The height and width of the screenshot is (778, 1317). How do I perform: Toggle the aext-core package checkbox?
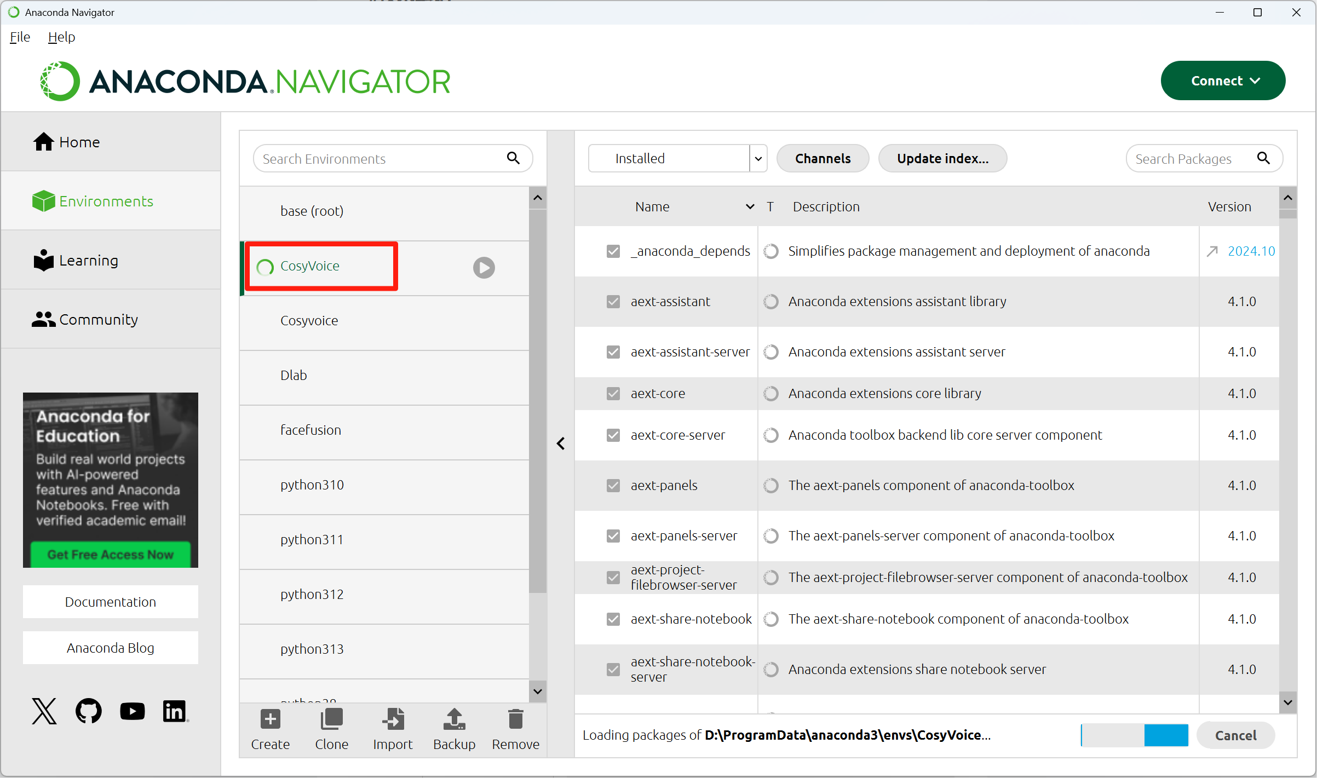613,394
